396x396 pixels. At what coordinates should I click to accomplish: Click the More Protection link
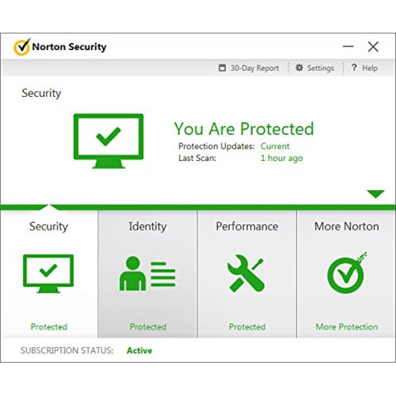click(x=346, y=327)
